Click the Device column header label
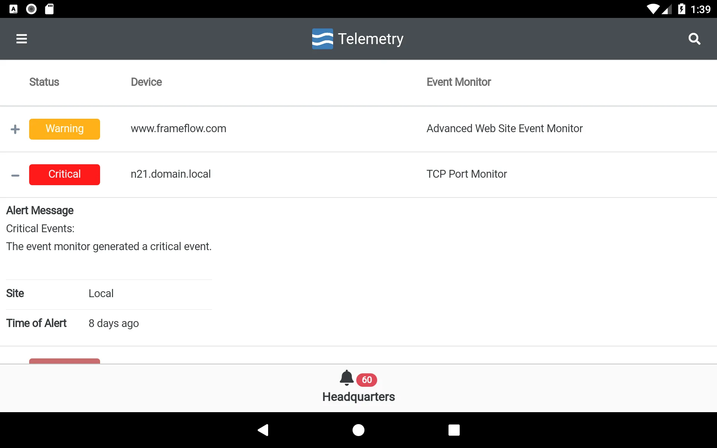Image resolution: width=717 pixels, height=448 pixels. click(146, 82)
